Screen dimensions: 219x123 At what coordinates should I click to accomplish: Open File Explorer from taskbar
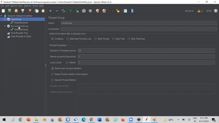[x=36, y=120]
